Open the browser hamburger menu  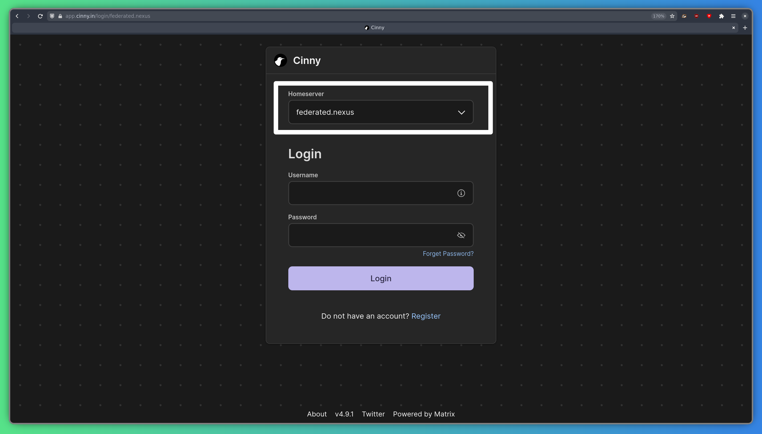pos(733,16)
